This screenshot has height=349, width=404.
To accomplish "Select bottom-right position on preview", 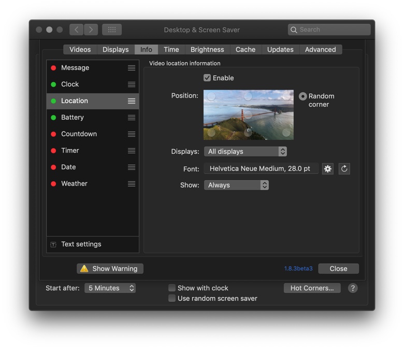I will pyautogui.click(x=286, y=133).
